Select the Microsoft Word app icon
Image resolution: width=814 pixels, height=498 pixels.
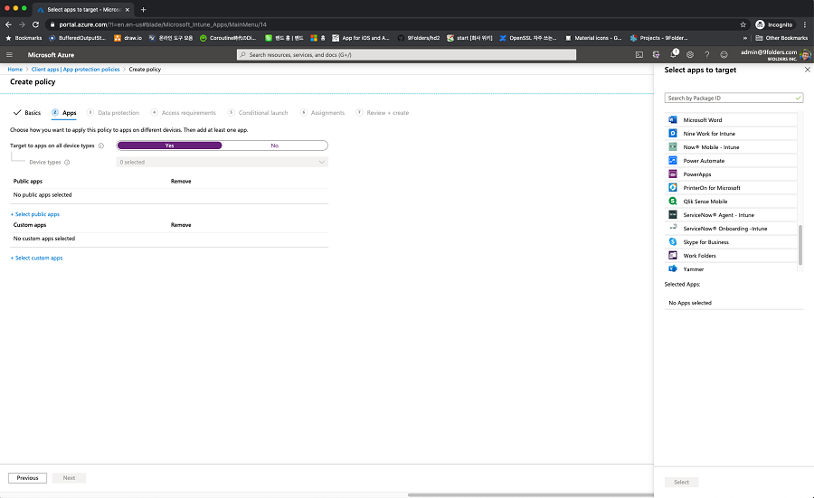[x=673, y=120]
